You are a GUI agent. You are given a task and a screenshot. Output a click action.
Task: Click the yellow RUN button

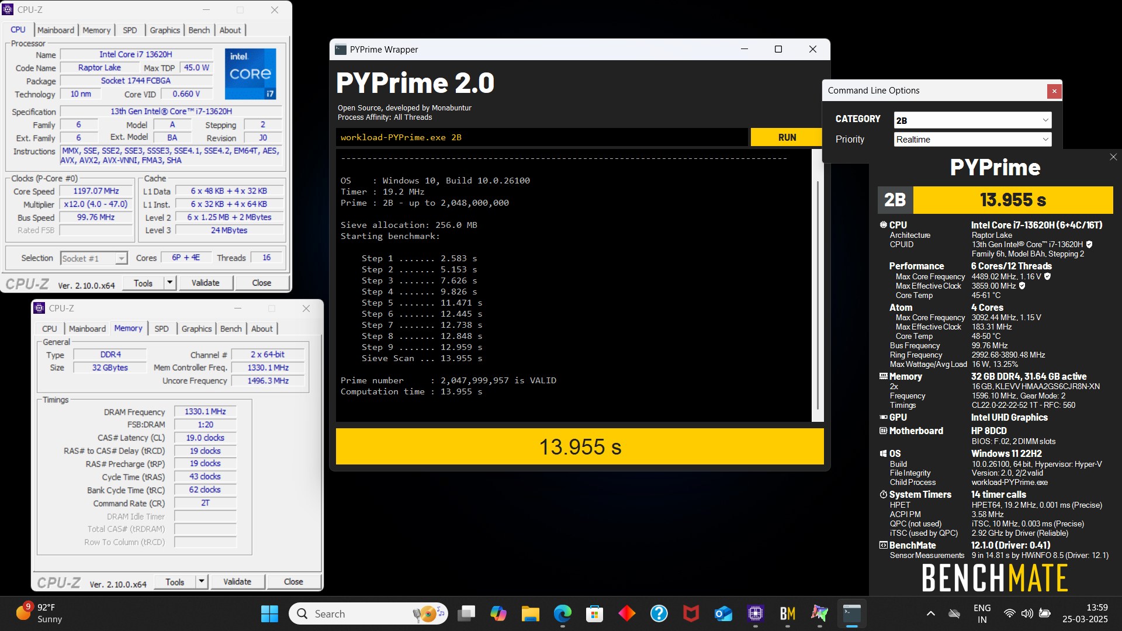[787, 137]
